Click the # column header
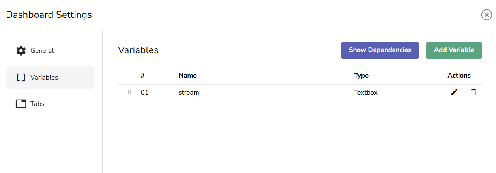This screenshot has width=496, height=173. [143, 76]
